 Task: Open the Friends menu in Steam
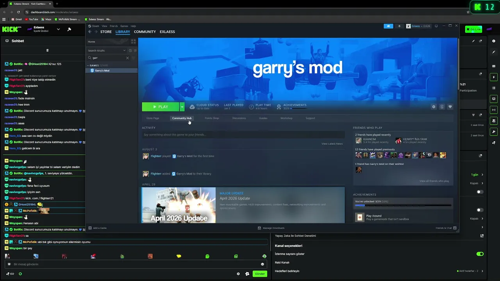[114, 26]
